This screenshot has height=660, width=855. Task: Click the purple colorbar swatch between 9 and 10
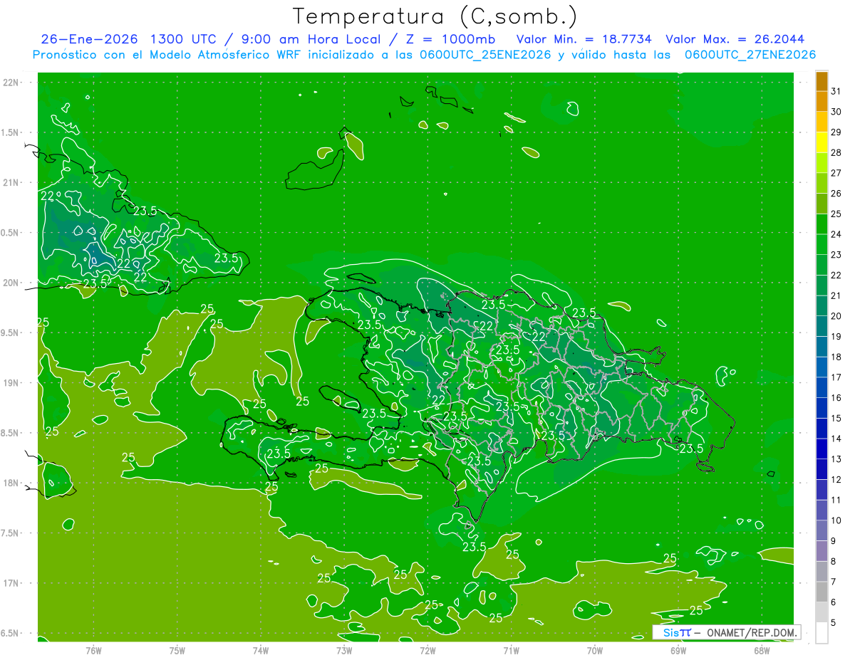click(x=822, y=530)
